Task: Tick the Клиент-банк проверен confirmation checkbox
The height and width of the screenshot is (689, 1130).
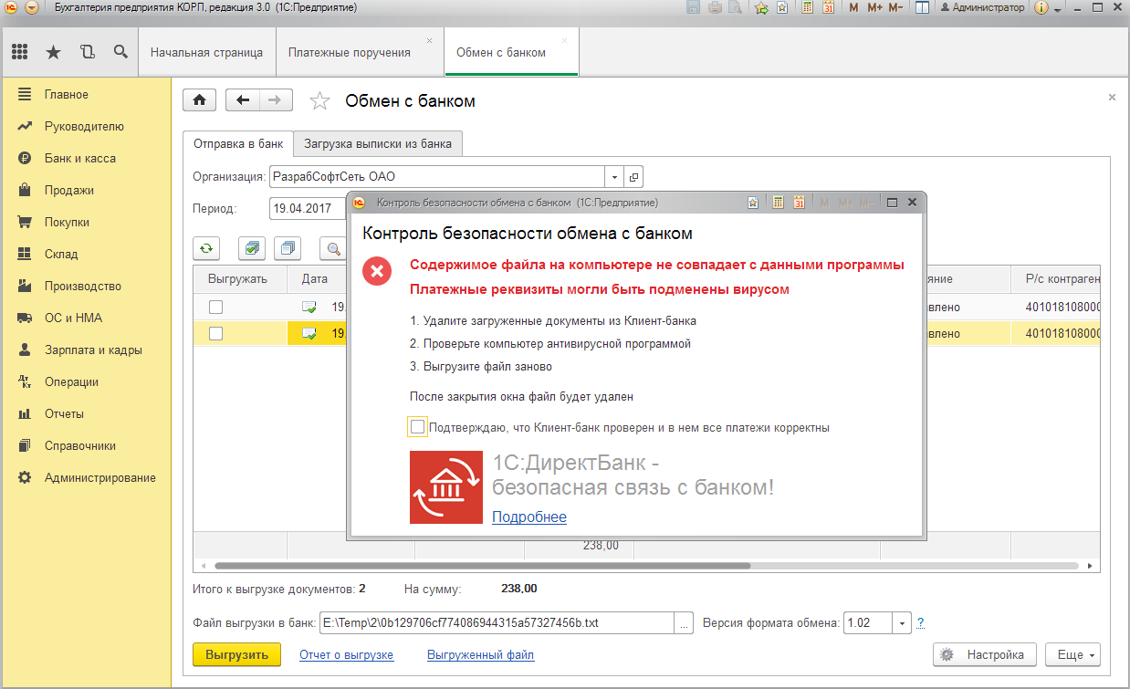Action: click(x=417, y=427)
